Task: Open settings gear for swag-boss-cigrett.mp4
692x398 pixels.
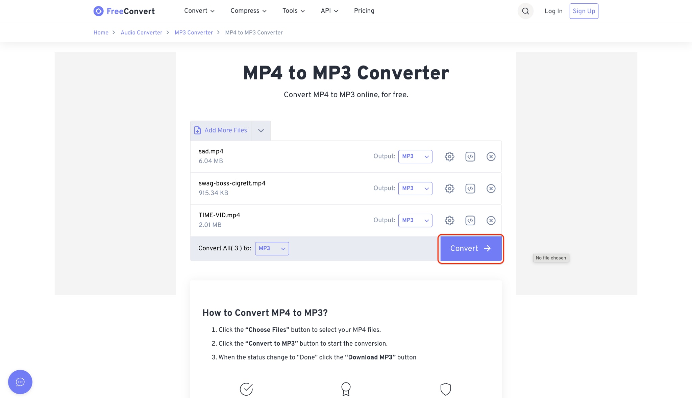Action: tap(449, 189)
